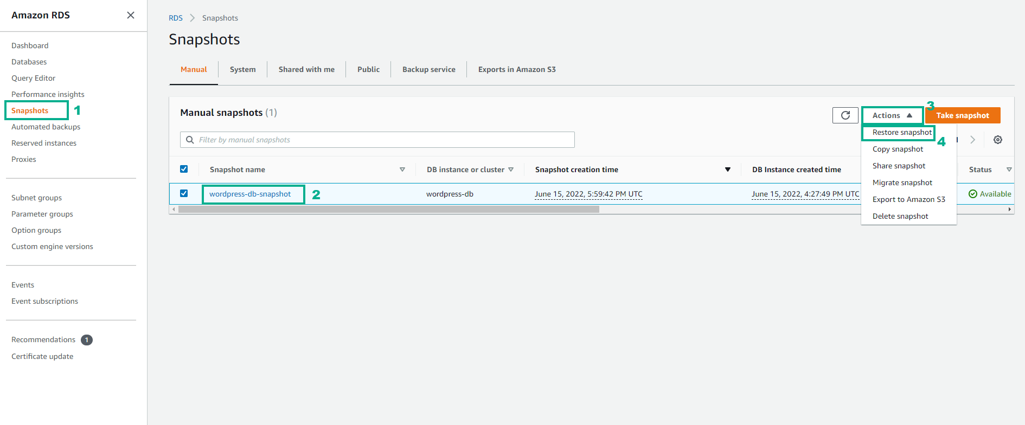Choose Restore snapshot from Actions menu
The height and width of the screenshot is (425, 1025).
point(902,132)
